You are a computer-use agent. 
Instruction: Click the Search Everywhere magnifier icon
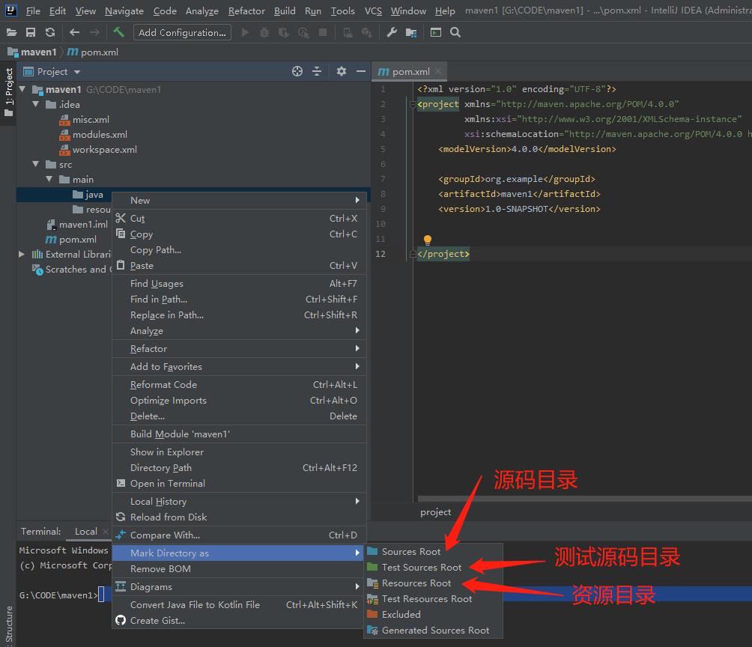pyautogui.click(x=455, y=32)
